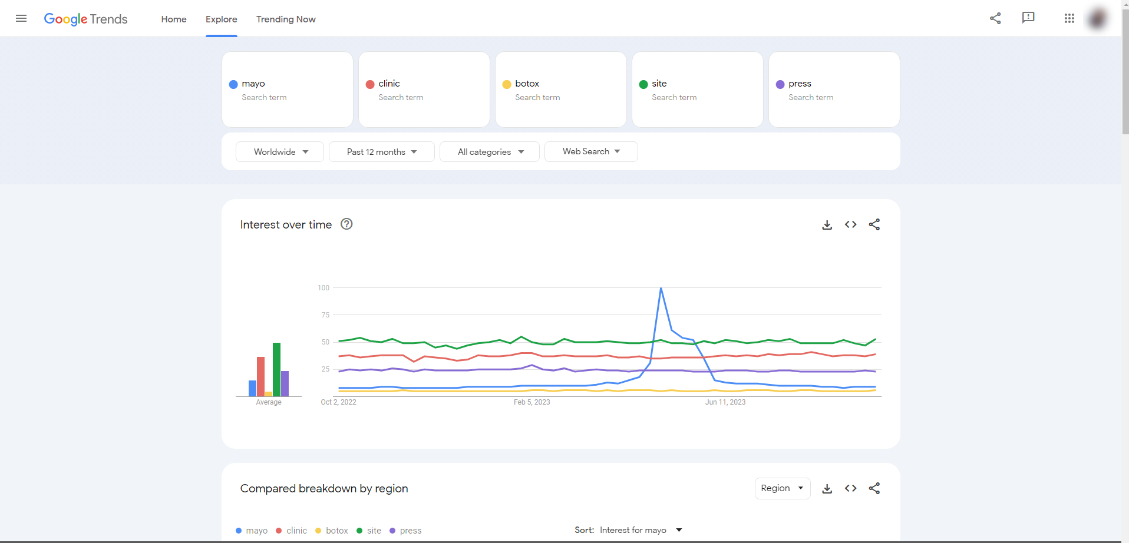Open embed code for region breakdown
This screenshot has height=543, width=1129.
tap(851, 488)
